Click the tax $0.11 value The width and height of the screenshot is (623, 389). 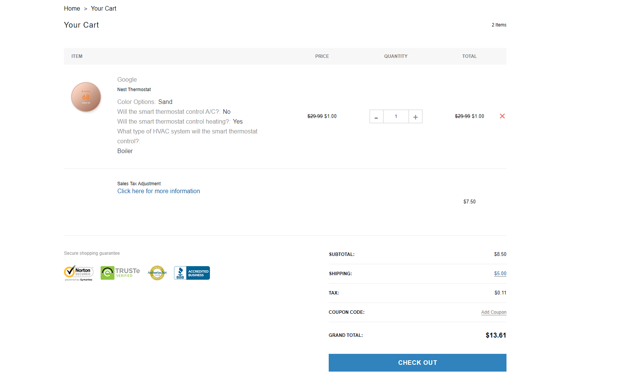click(x=500, y=293)
